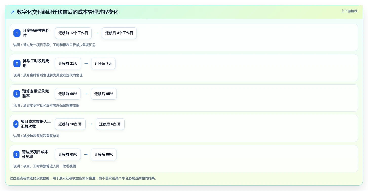Image resolution: width=368 pixels, height=191 pixels.
Task: Click the note 项目、工时和预算进入同一管理视图
Action: 45,166
